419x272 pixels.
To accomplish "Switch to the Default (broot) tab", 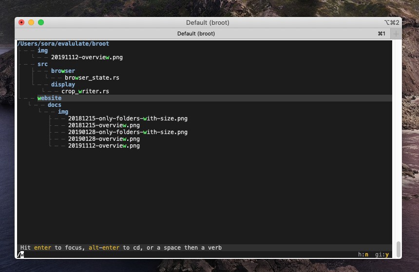I will pos(196,34).
